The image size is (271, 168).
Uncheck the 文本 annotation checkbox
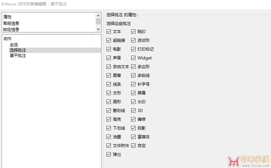coord(109,31)
